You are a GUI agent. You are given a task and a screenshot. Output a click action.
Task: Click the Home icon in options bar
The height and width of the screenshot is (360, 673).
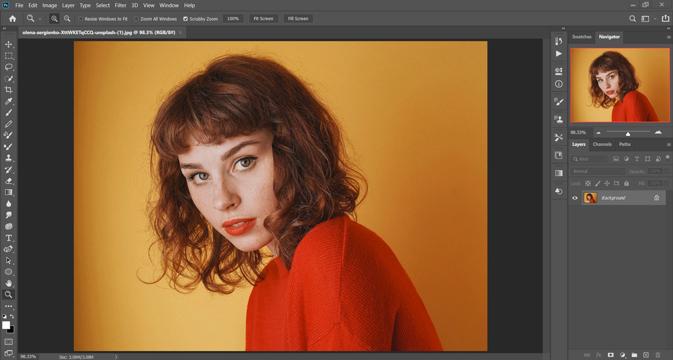[12, 18]
